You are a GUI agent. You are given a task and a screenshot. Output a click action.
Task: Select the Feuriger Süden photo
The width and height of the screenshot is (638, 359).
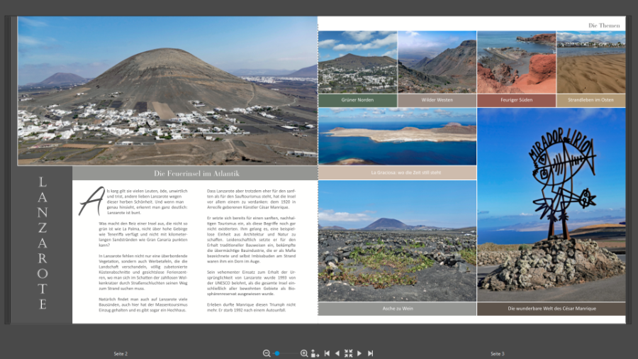pos(516,62)
